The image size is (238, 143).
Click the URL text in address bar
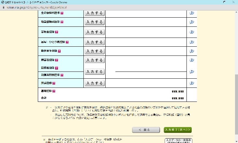pos(37,7)
